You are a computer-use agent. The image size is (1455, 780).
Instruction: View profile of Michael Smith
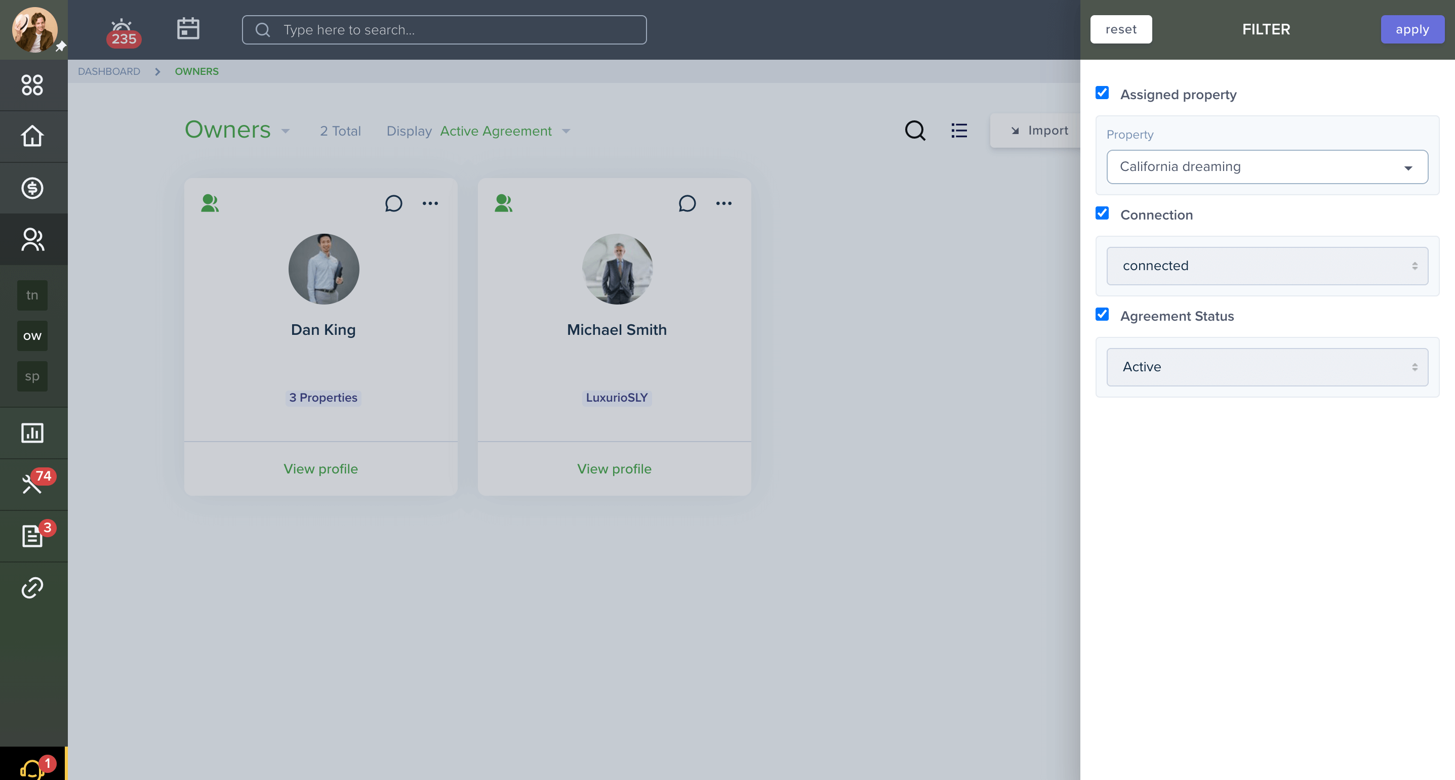[x=615, y=469]
